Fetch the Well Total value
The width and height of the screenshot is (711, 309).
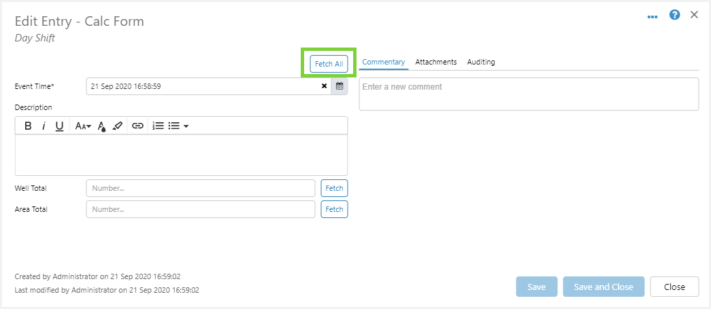(x=334, y=188)
